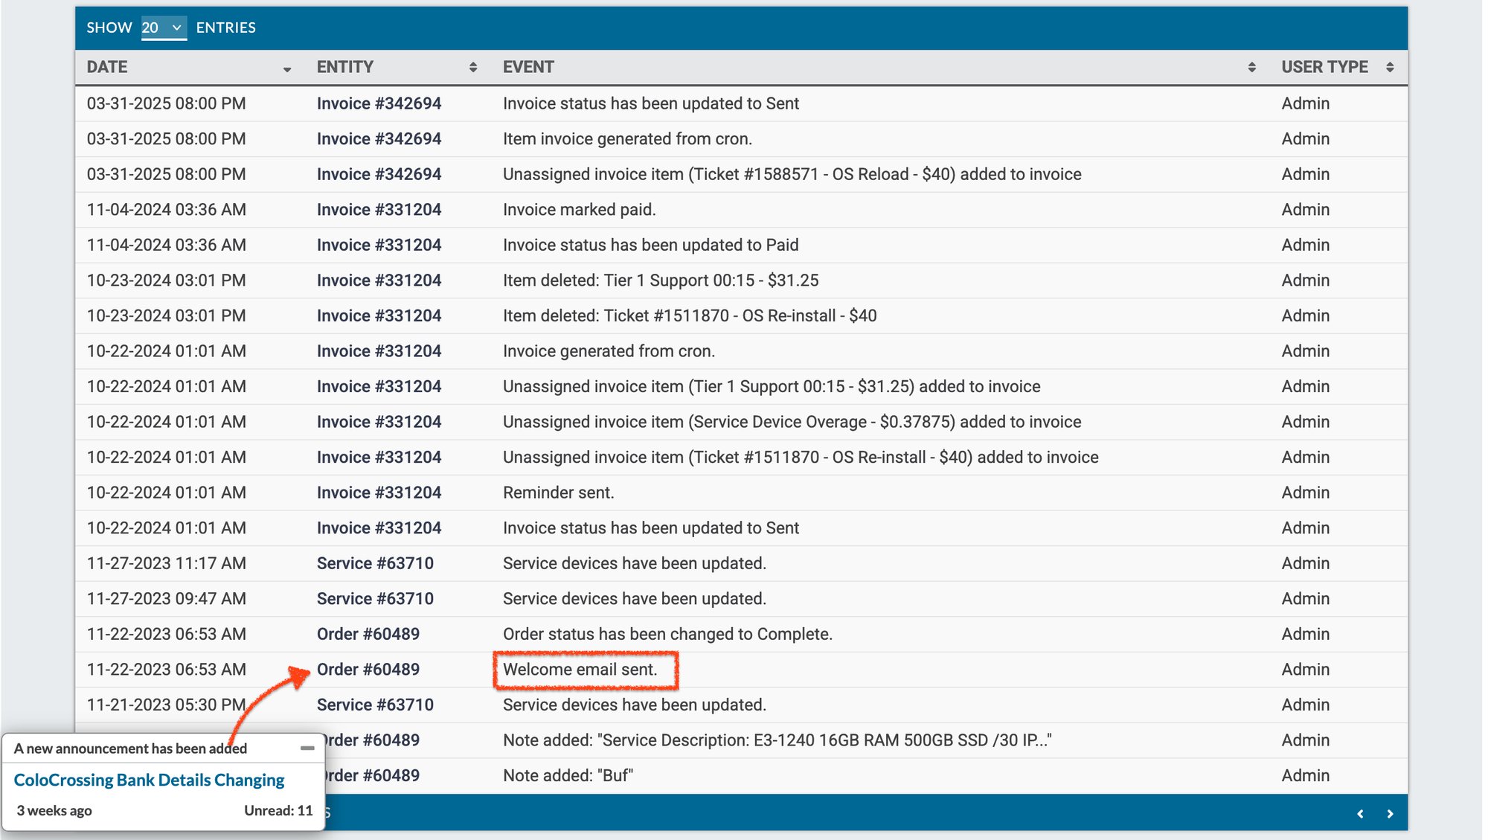
Task: Open ColoCrossing Bank Details Changing announcement
Action: tap(149, 780)
